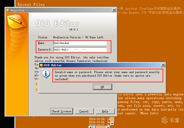Screen dimensions: 184x128
Task: Click Cancel in the Register dialog
Action: 84,111
